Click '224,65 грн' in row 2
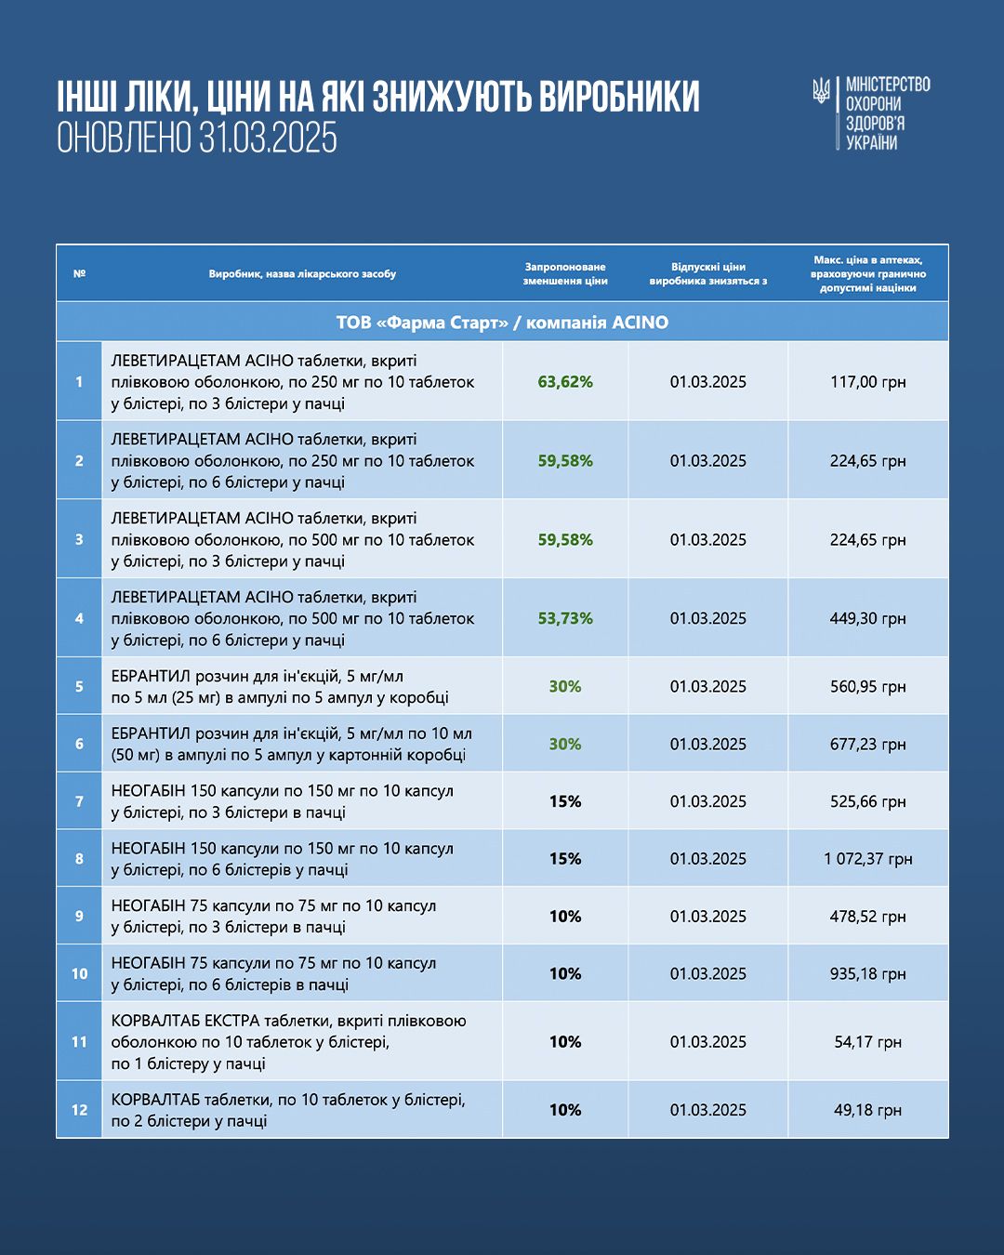 868,461
